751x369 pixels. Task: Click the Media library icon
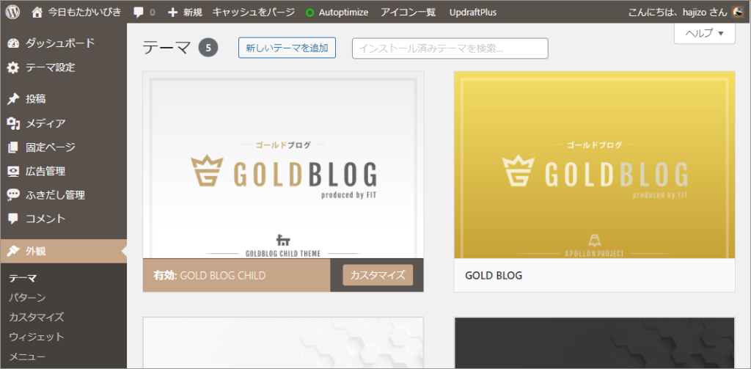point(13,123)
